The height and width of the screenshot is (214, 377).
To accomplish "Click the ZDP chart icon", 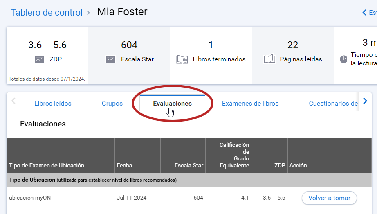I will tap(39, 59).
